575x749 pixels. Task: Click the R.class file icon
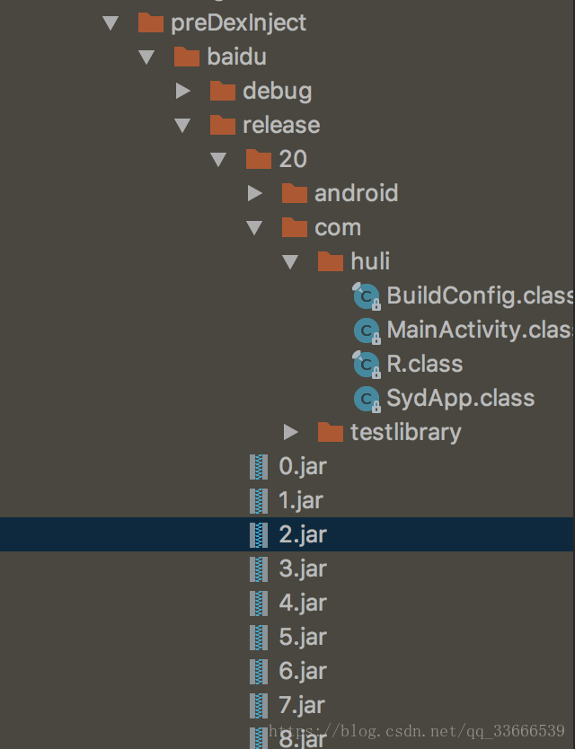[367, 365]
